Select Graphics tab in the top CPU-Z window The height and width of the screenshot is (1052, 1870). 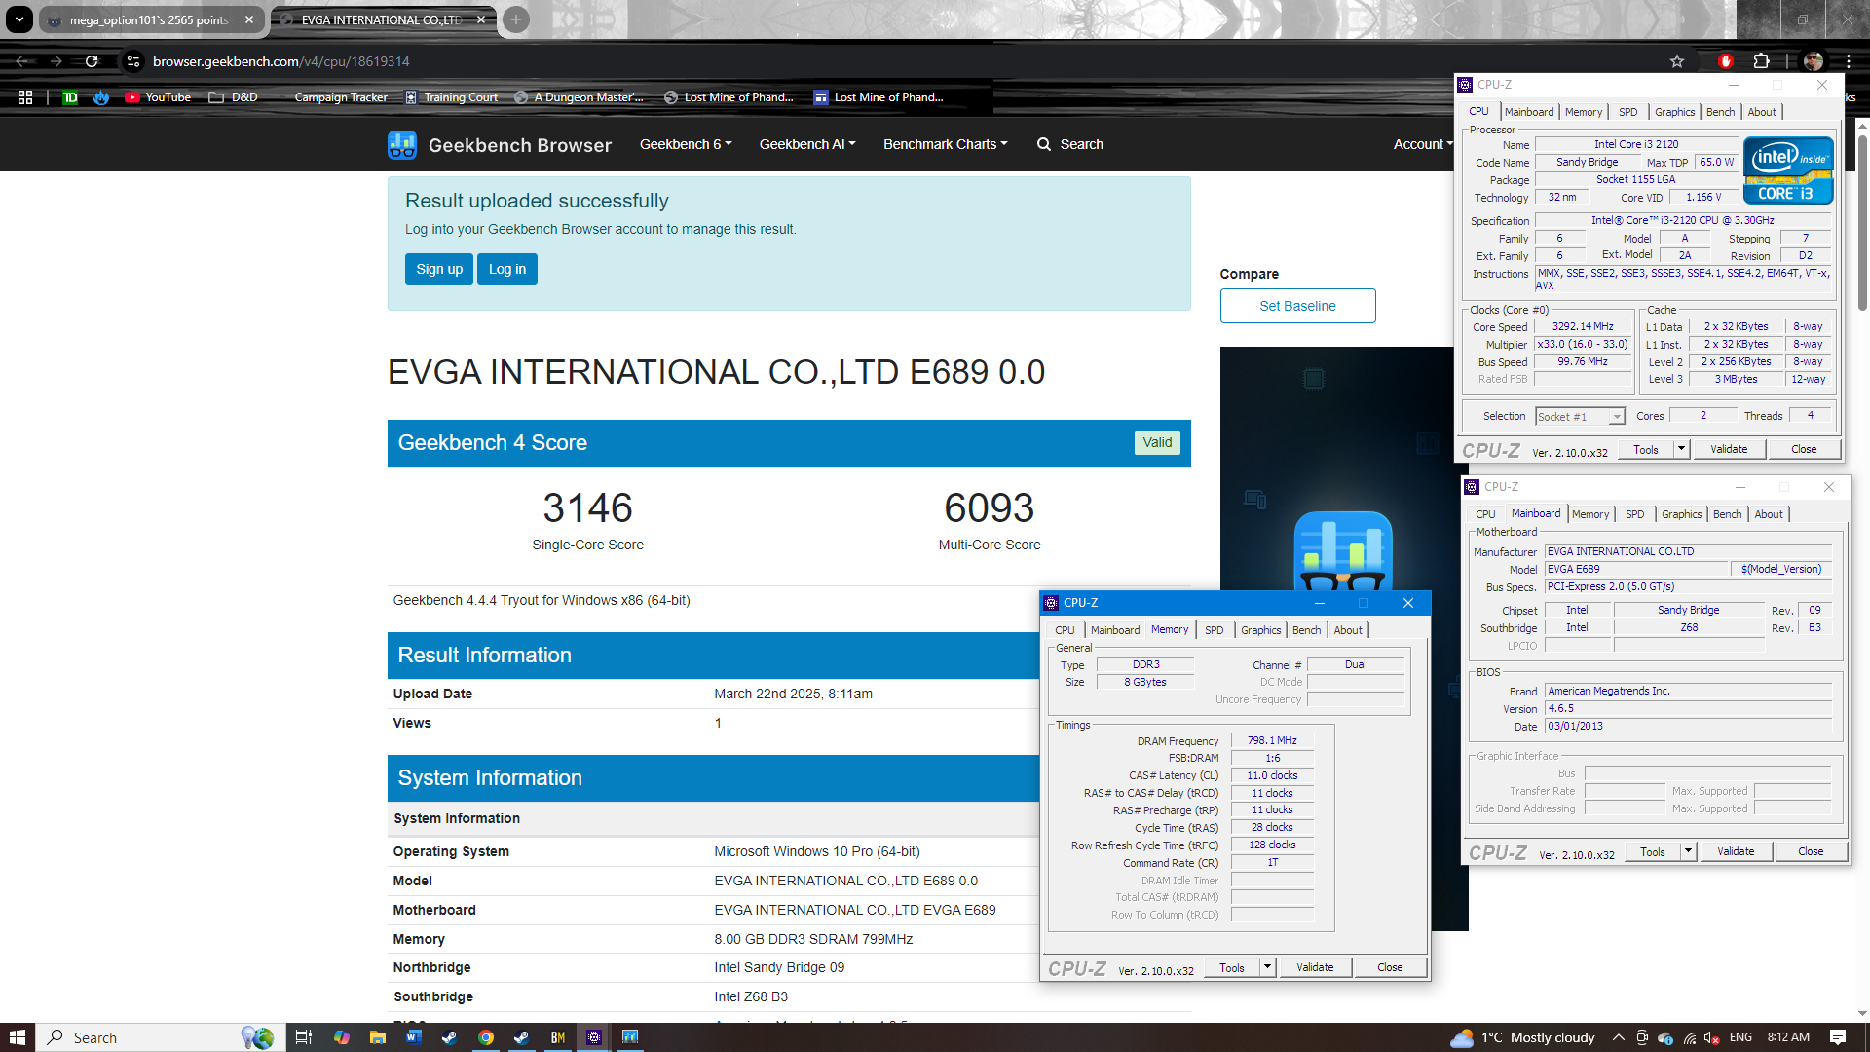(x=1674, y=112)
